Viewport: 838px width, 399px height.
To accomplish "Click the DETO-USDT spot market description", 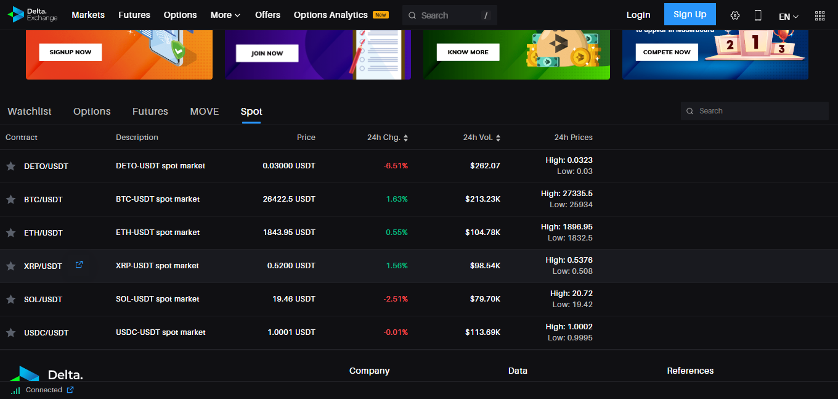I will coord(161,166).
